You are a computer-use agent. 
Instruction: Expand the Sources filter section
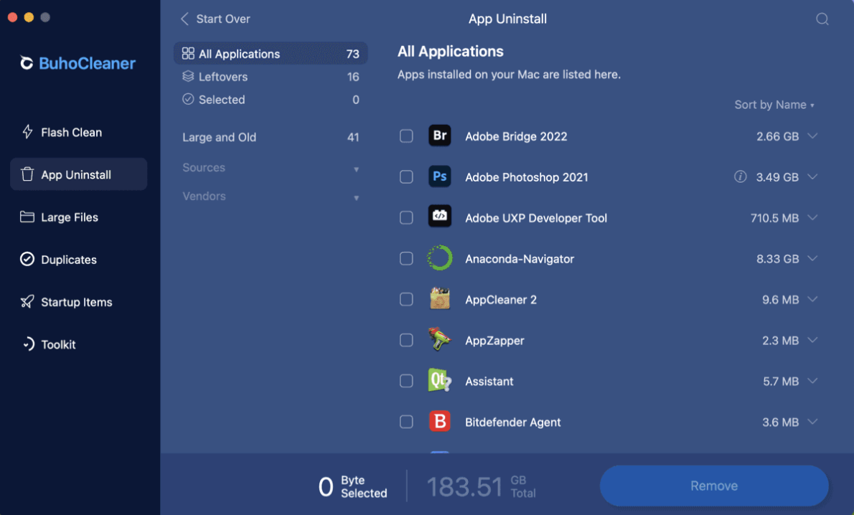coord(271,168)
